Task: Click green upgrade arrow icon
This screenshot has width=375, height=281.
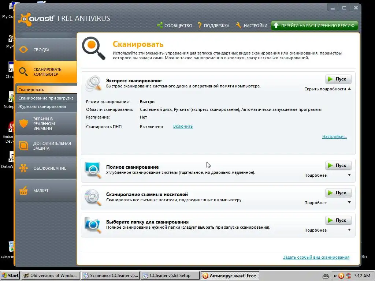Action: pos(276,25)
